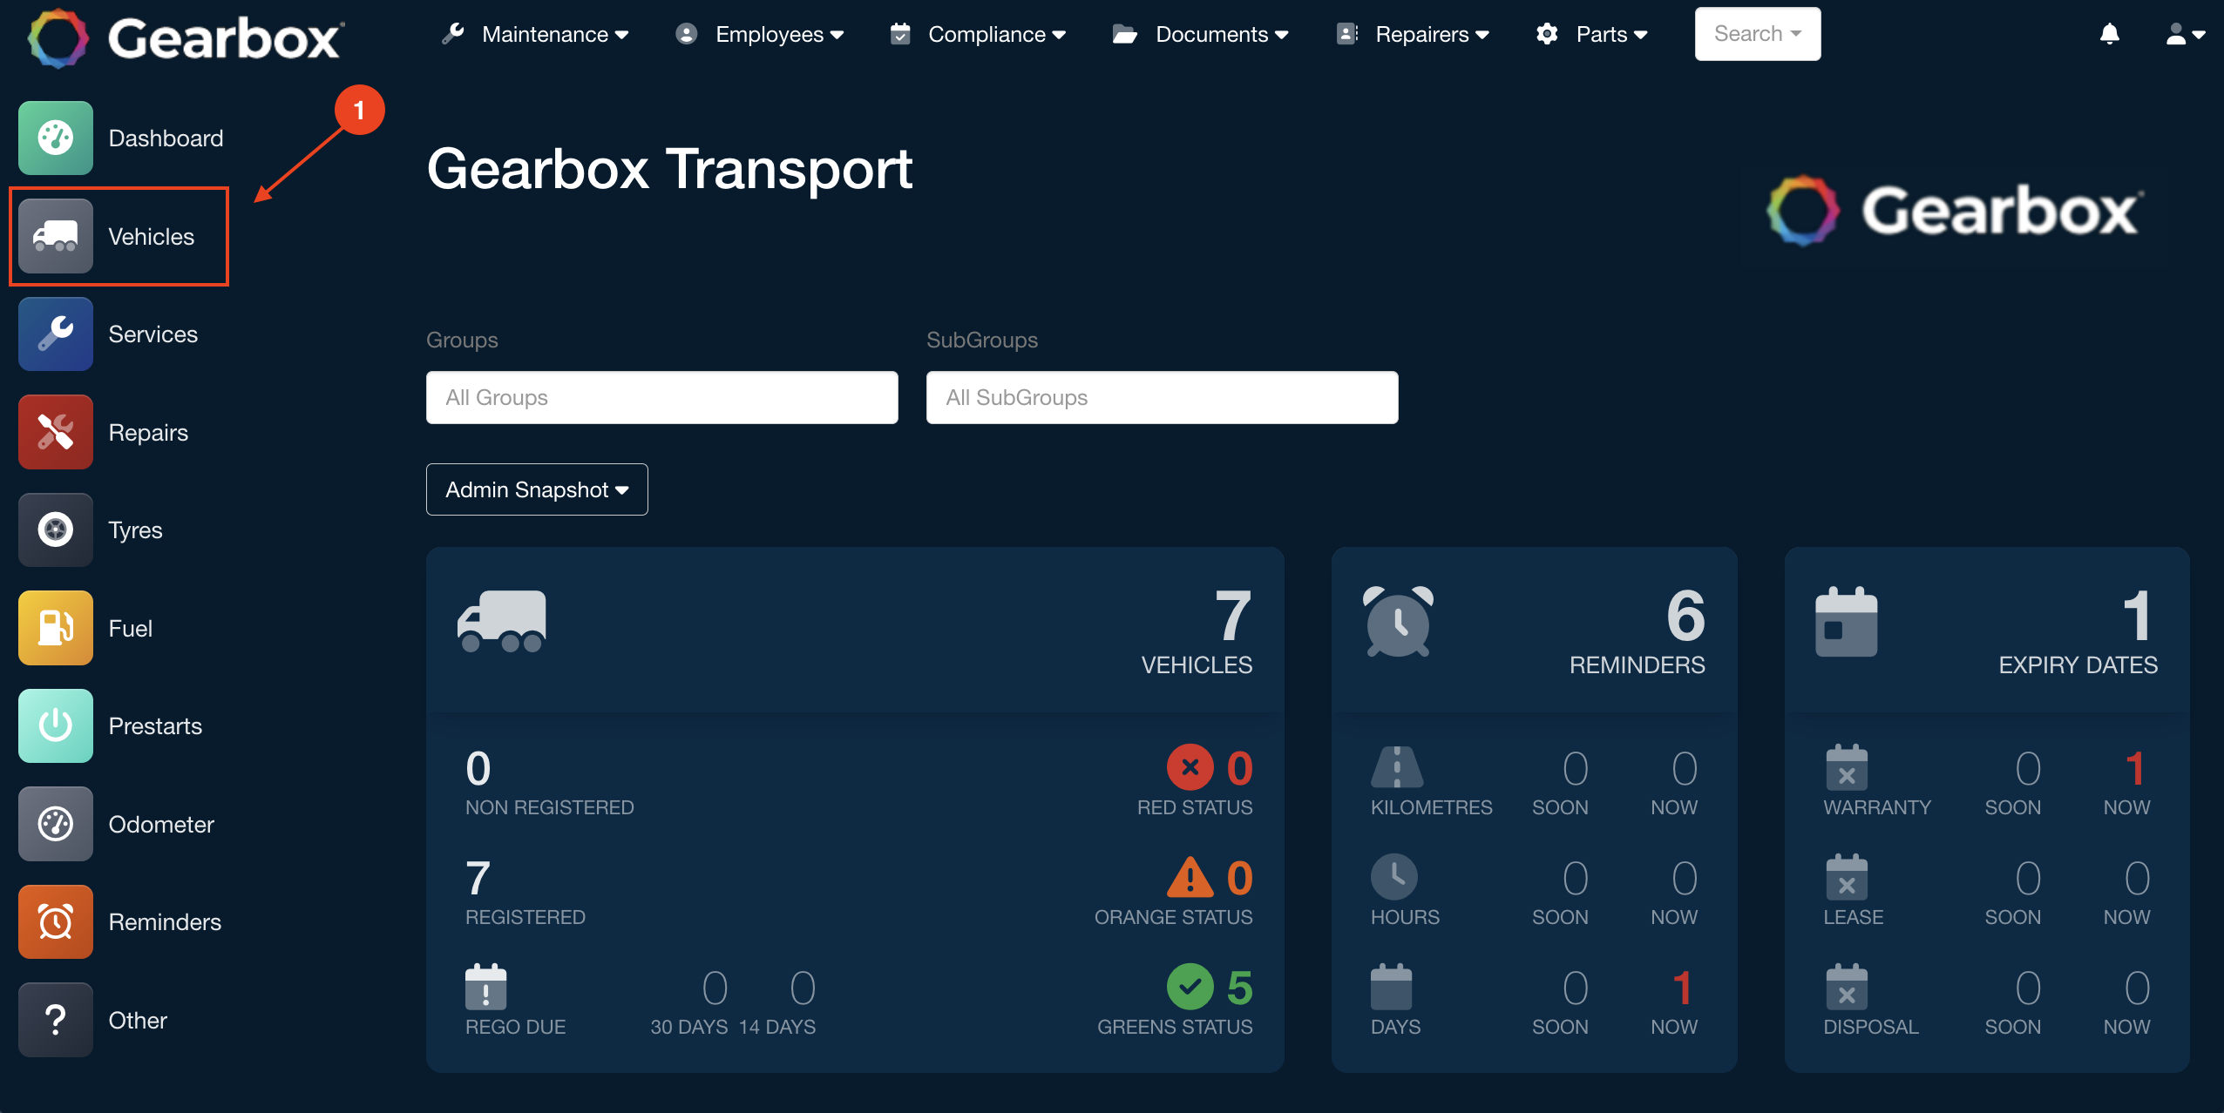The width and height of the screenshot is (2224, 1113).
Task: Click the Disposal calendar-x icon
Action: 1847,987
